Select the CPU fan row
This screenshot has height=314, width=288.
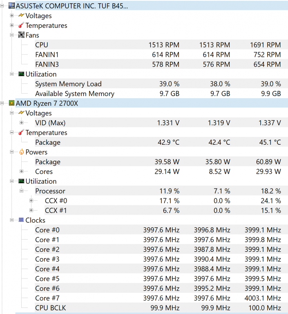(161, 45)
